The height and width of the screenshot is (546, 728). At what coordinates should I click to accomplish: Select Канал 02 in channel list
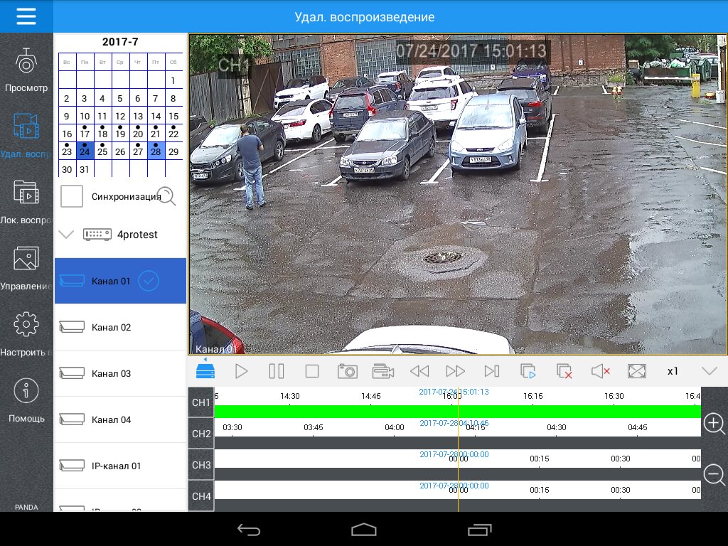point(120,327)
